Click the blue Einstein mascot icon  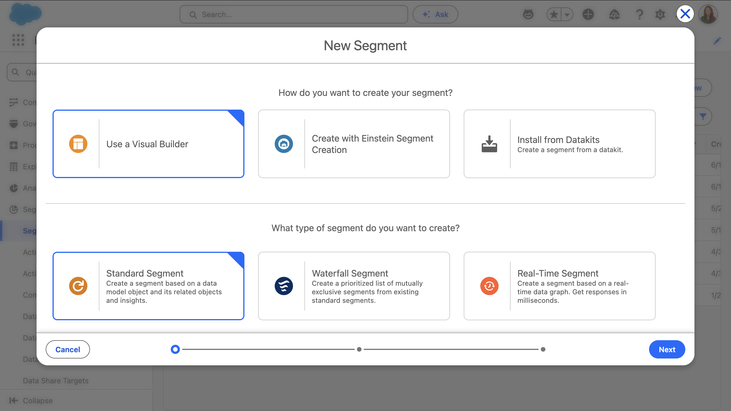coord(284,144)
